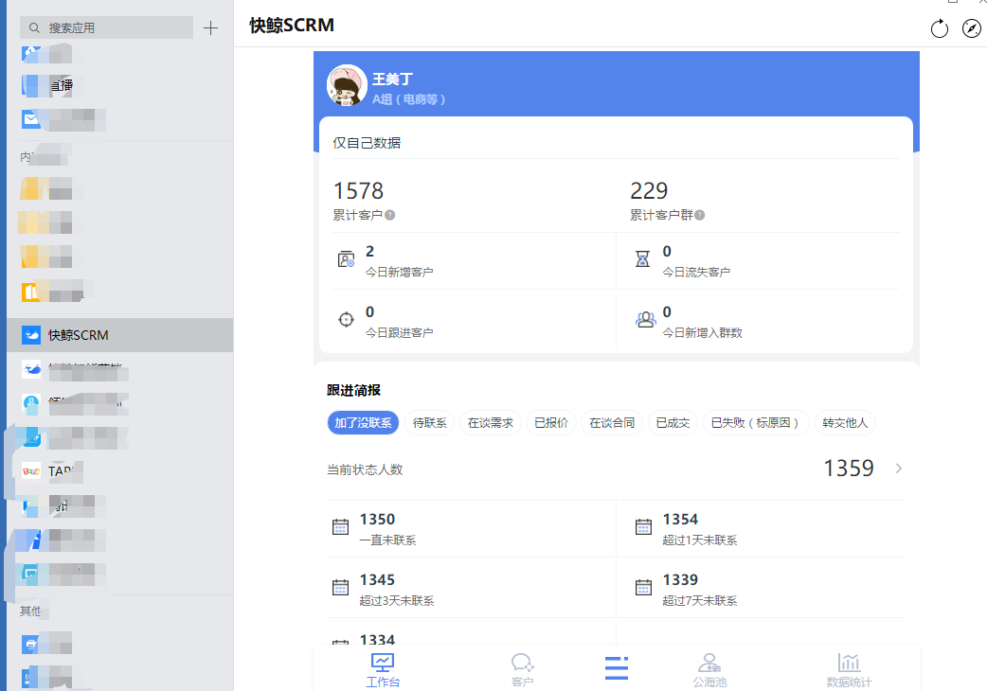Open the 直播 app in the sidebar

pos(48,85)
